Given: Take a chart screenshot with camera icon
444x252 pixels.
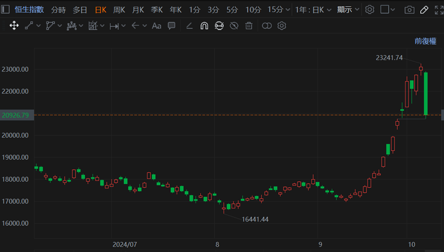Looking at the screenshot, I should [x=409, y=10].
